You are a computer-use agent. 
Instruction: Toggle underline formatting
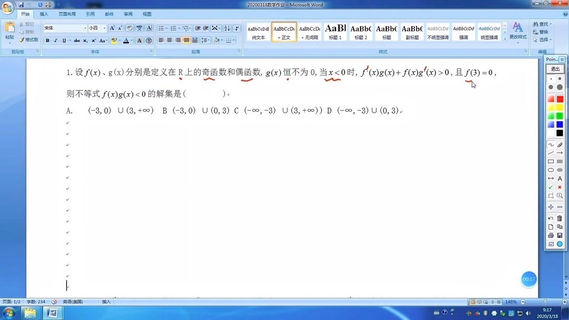point(63,41)
